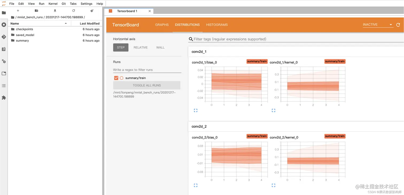Expand conv2d_1/kernel_0 chart to full size
The width and height of the screenshot is (404, 195).
click(273, 110)
